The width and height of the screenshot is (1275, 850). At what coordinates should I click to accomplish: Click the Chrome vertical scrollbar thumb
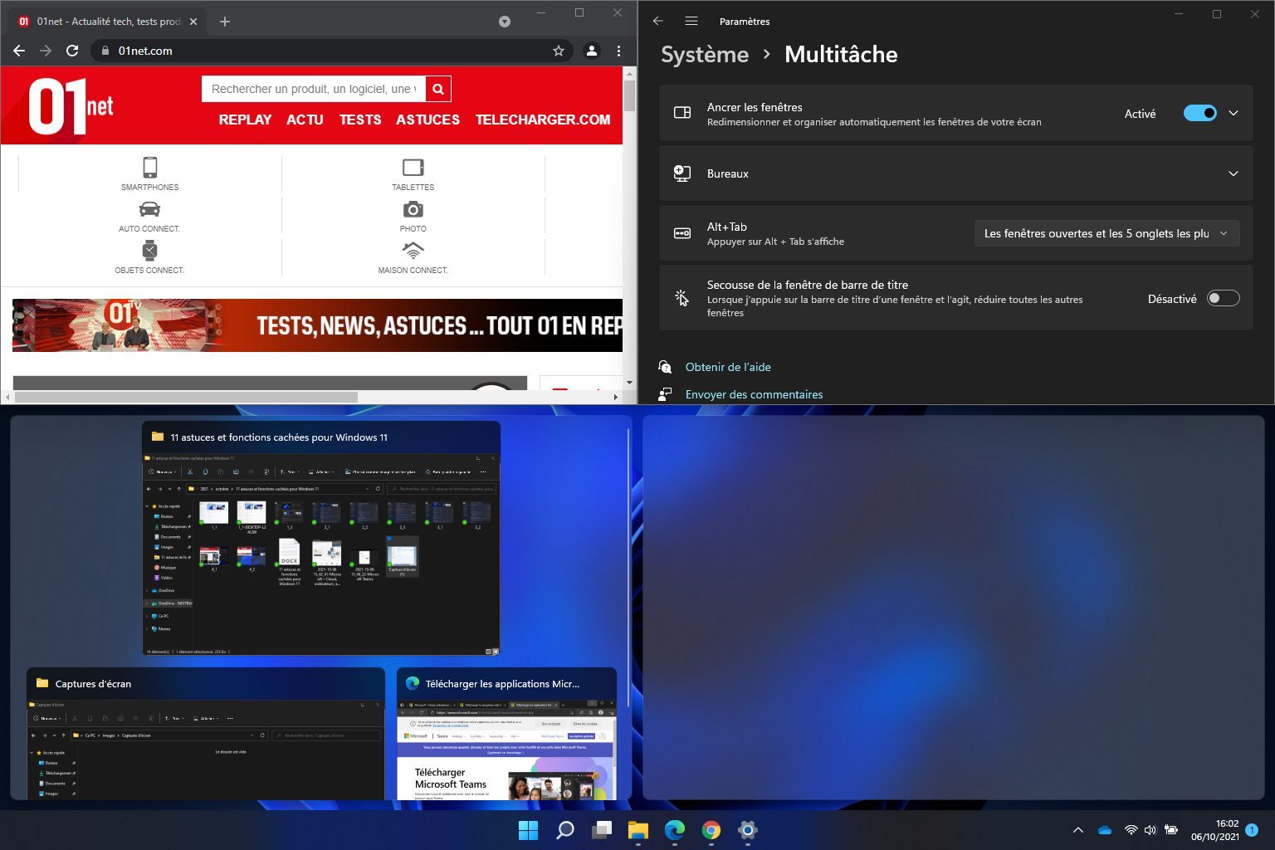point(629,95)
